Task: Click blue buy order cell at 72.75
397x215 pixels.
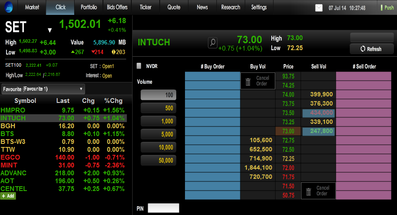Action: (212, 140)
